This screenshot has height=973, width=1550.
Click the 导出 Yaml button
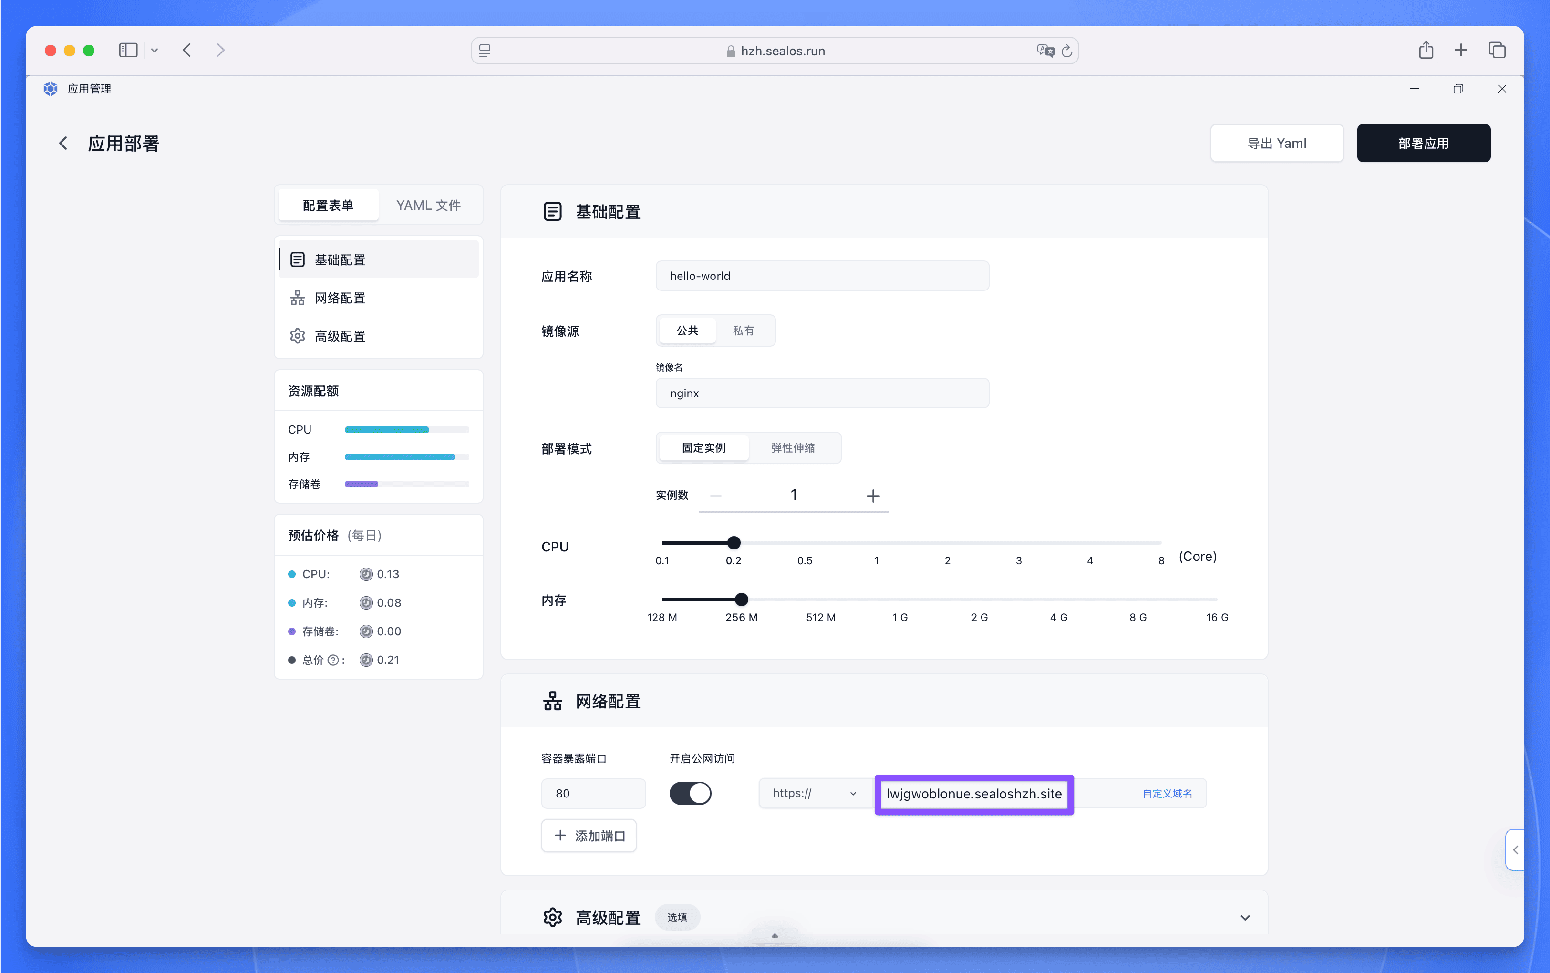click(x=1277, y=144)
